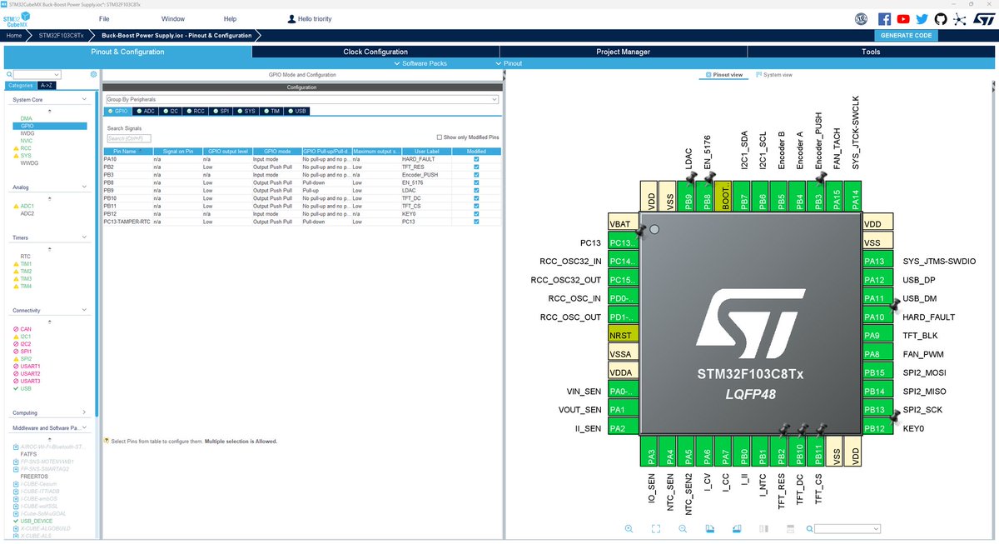The height and width of the screenshot is (544, 999).
Task: Click the Search Signals input field
Action: click(128, 138)
